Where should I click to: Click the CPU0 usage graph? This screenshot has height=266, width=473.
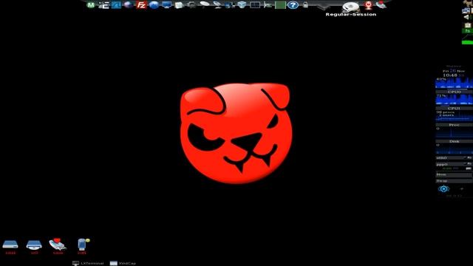coord(454,83)
